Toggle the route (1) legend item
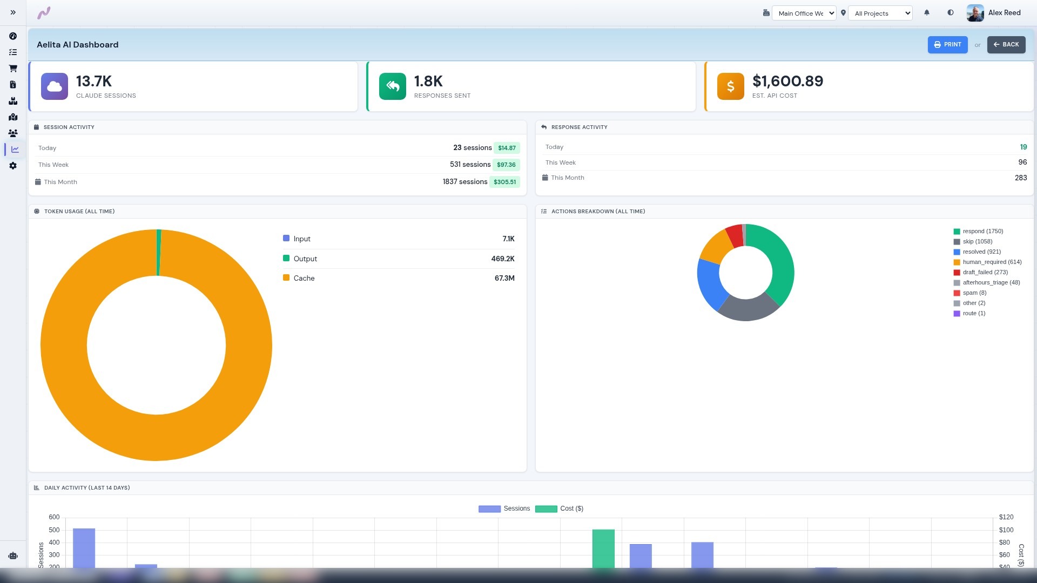This screenshot has height=583, width=1037. (x=969, y=314)
